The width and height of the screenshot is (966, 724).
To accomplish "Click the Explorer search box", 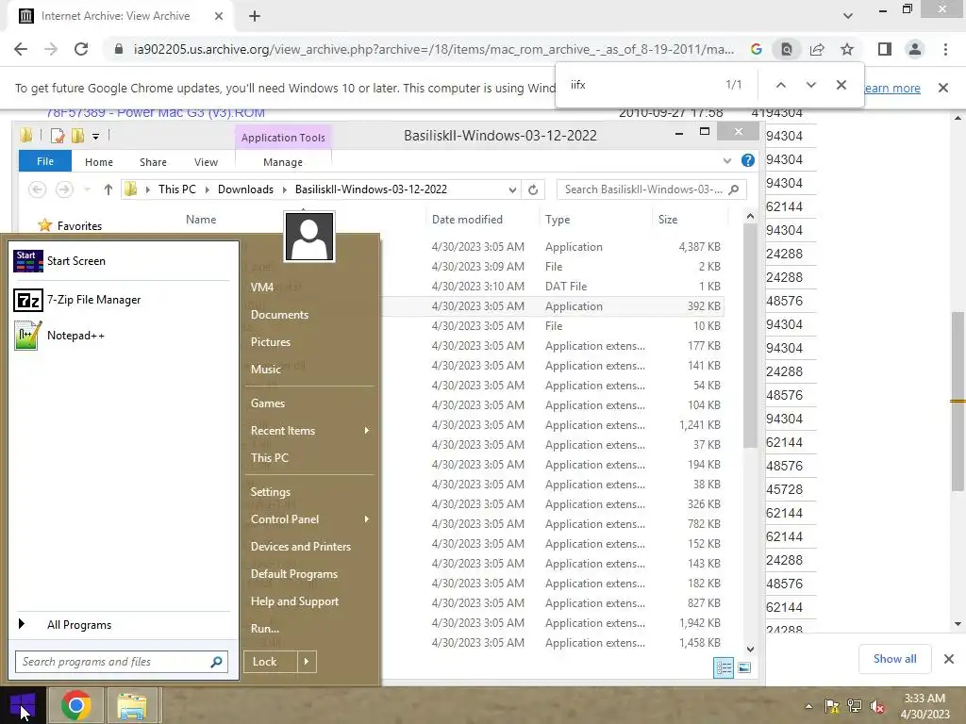I will click(651, 189).
